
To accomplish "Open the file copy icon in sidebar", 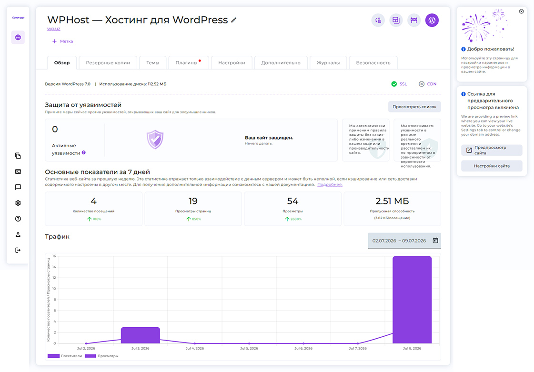I will pyautogui.click(x=18, y=156).
